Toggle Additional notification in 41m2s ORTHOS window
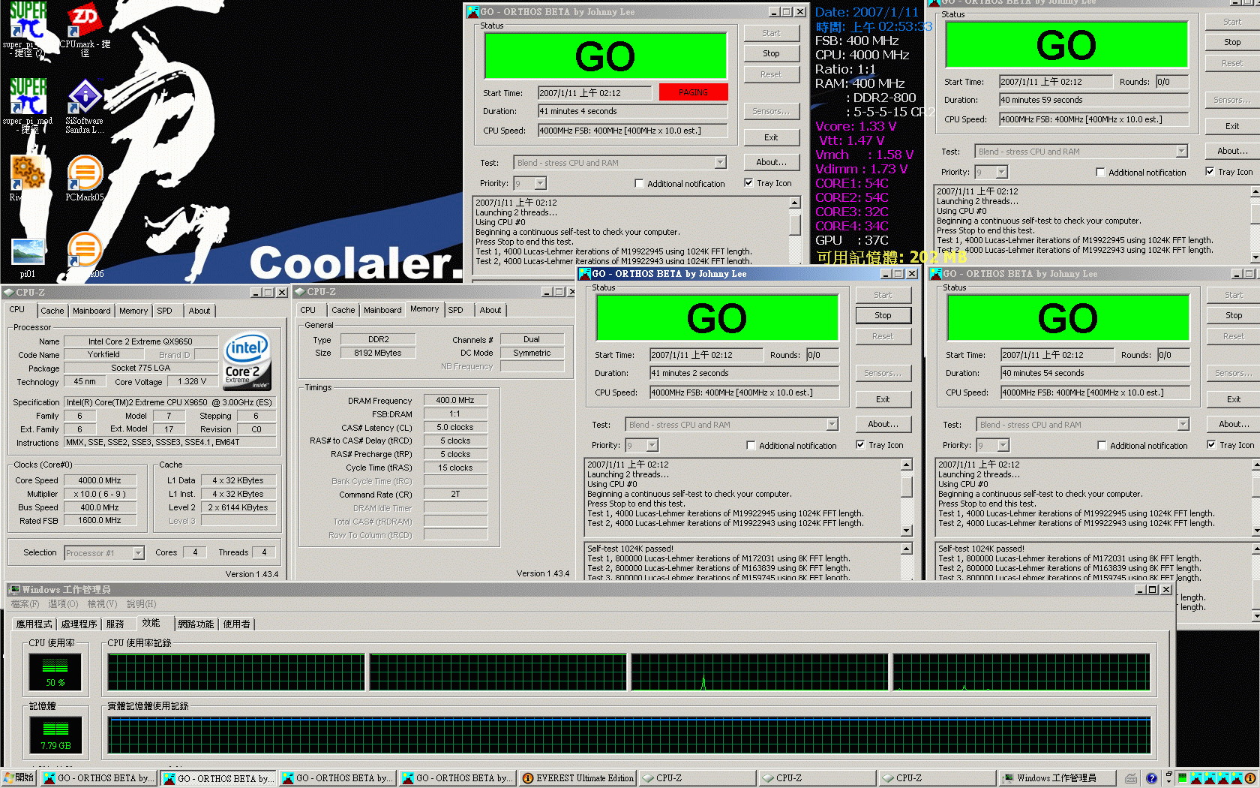Screen dimensions: 1260x788 tap(751, 445)
